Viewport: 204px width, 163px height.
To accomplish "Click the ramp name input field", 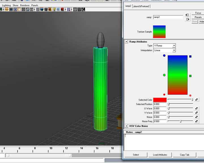I will pyautogui.click(x=168, y=17).
